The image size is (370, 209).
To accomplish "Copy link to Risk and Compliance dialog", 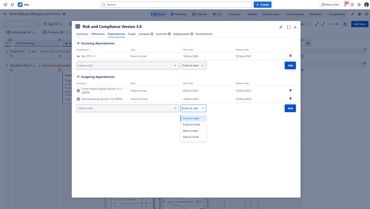I will [281, 27].
